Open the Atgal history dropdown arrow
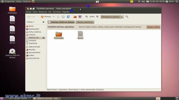179x100 pixels. click(38, 17)
